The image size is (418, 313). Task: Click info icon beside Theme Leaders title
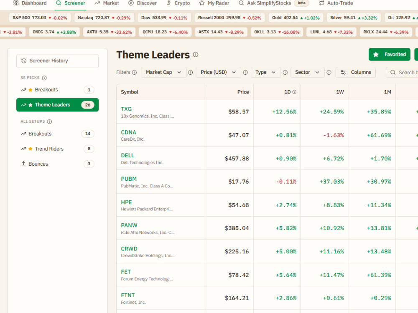pos(196,55)
